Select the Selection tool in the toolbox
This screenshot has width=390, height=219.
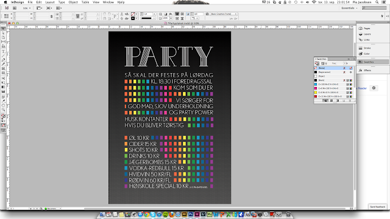click(3, 29)
